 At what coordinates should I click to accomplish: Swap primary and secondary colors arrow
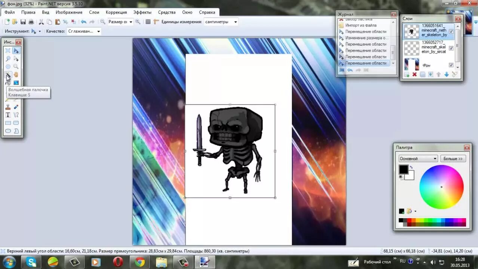411,167
